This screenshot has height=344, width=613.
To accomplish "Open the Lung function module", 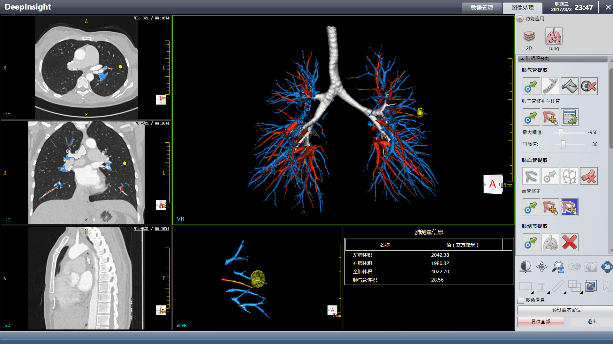I will [553, 36].
